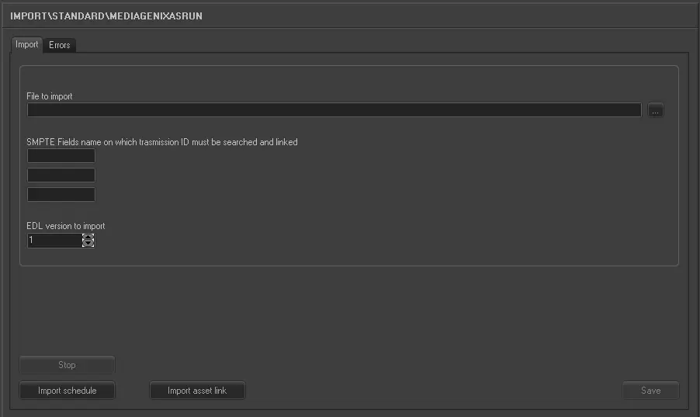Decrease EDL version with down arrow
The width and height of the screenshot is (700, 417).
88,245
